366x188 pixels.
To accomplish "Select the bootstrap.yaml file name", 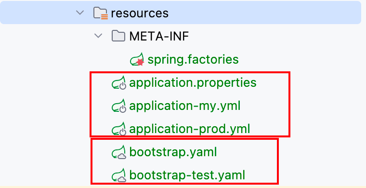I will pyautogui.click(x=173, y=152).
